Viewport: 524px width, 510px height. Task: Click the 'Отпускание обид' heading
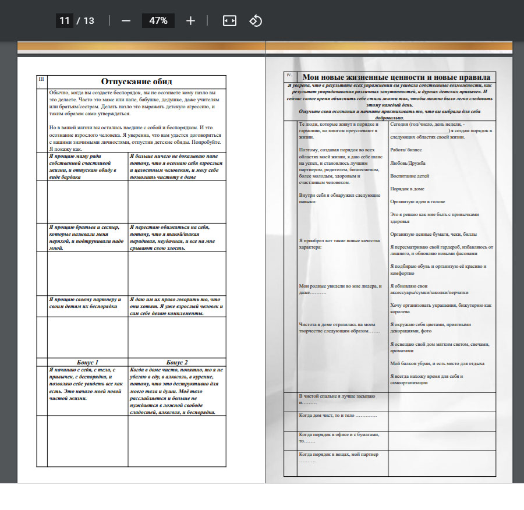[136, 82]
